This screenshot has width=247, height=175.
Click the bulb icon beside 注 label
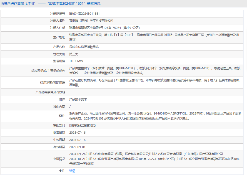60,171
